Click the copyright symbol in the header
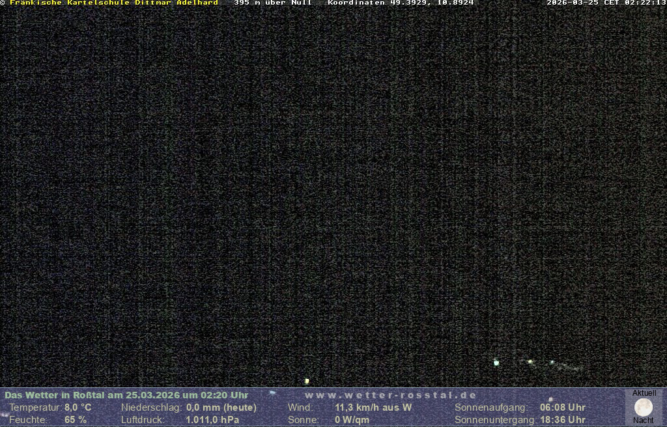 pyautogui.click(x=3, y=3)
